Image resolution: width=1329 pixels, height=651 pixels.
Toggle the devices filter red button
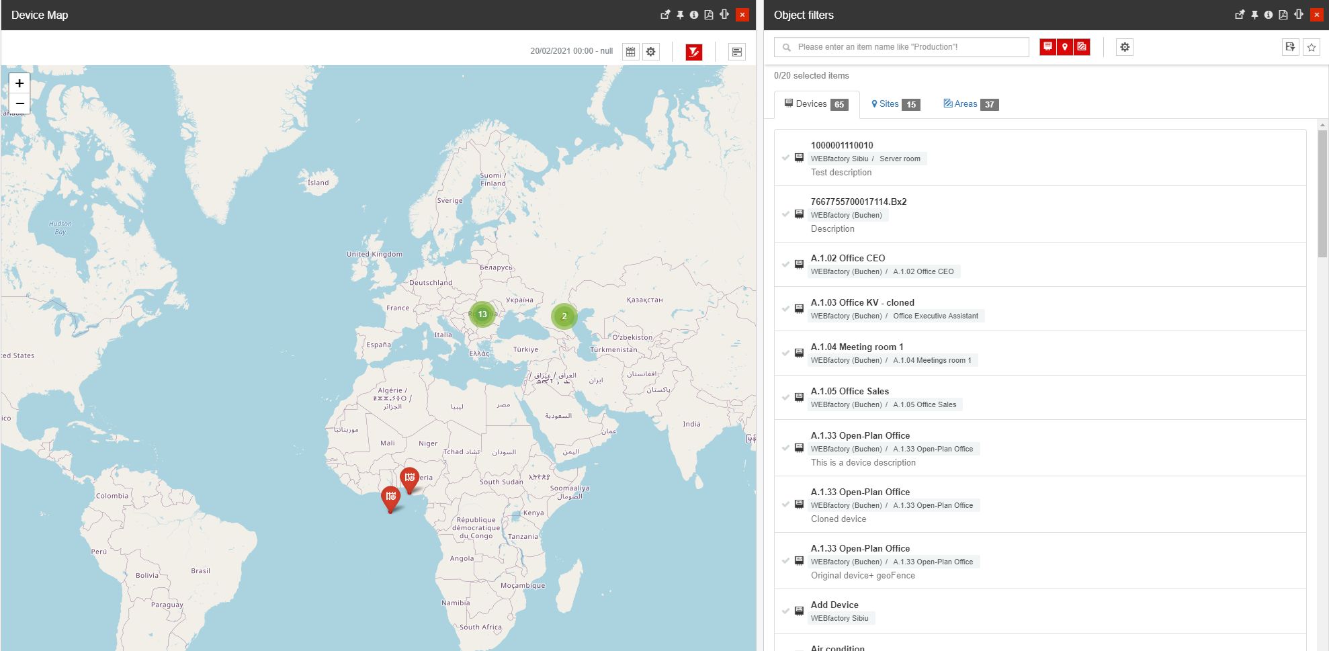click(x=1047, y=47)
